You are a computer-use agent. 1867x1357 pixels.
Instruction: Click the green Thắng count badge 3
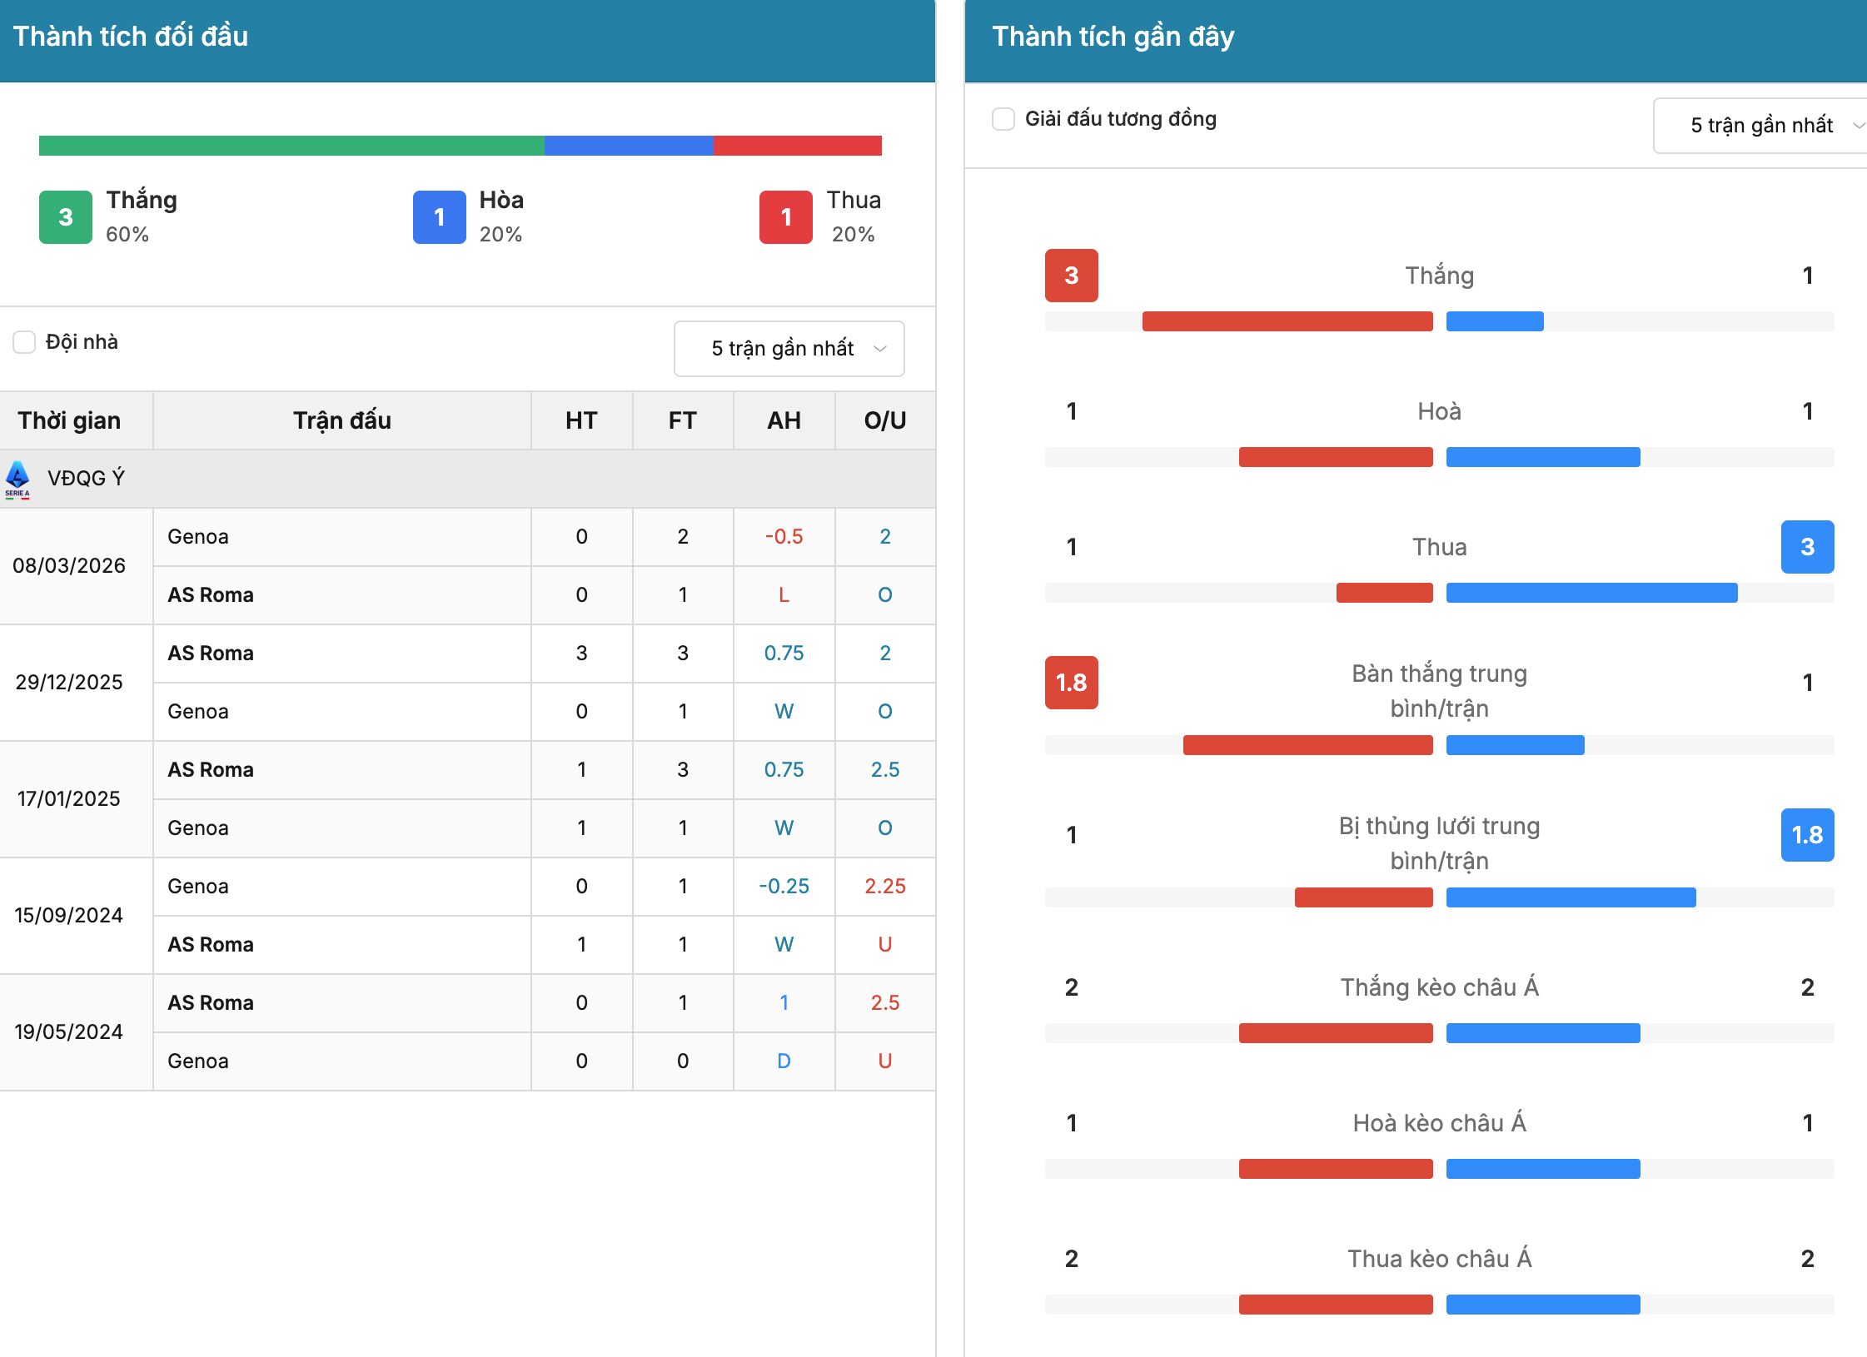[66, 217]
